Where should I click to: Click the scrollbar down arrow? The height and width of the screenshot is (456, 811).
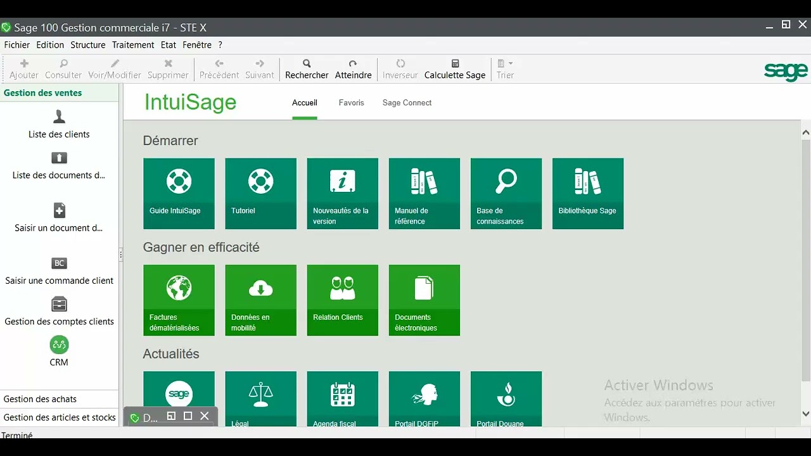click(x=806, y=414)
